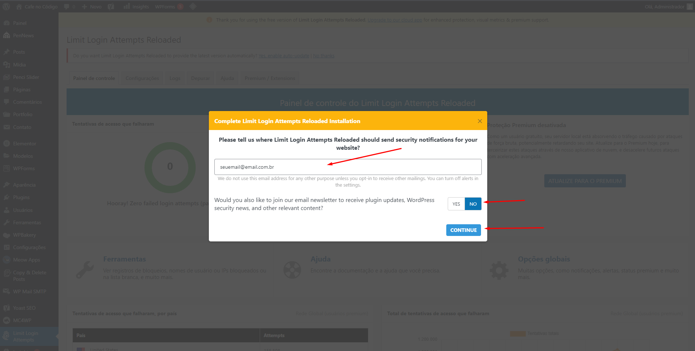This screenshot has height=351, width=695.
Task: Switch to the Logs tab
Action: pos(175,78)
